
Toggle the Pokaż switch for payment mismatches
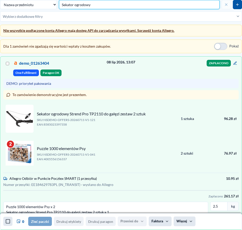220,46
